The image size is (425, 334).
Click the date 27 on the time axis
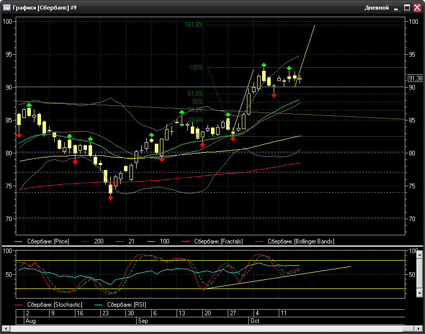[x=233, y=313]
